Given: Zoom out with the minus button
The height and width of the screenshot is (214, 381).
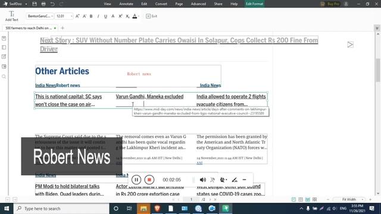Looking at the screenshot, I should (328, 200).
